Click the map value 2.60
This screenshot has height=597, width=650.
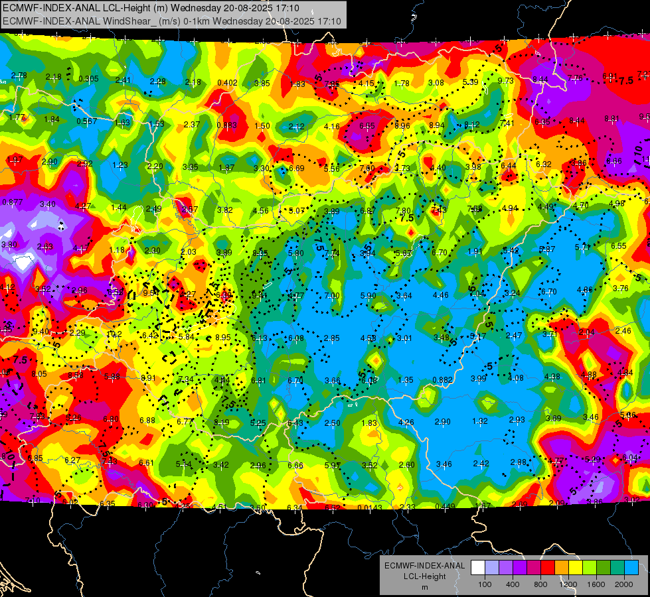(x=406, y=464)
